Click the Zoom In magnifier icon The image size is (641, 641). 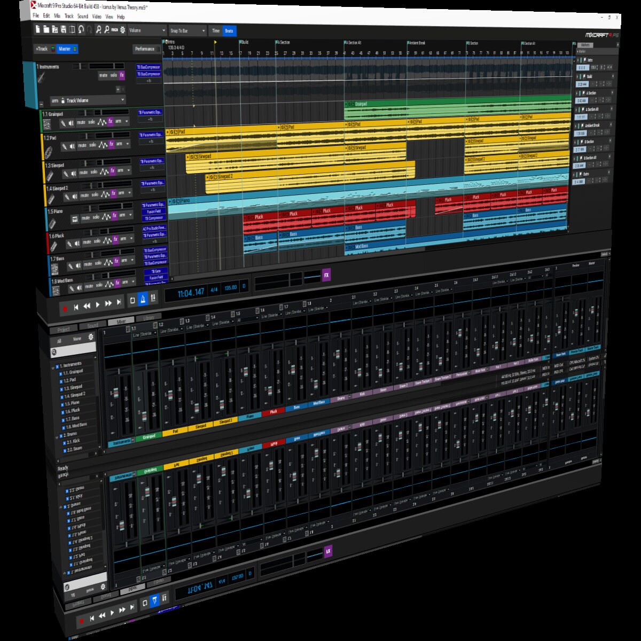pyautogui.click(x=98, y=30)
